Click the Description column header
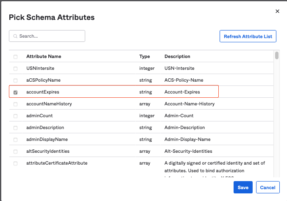Screen dimensions: 287x201 point(177,57)
